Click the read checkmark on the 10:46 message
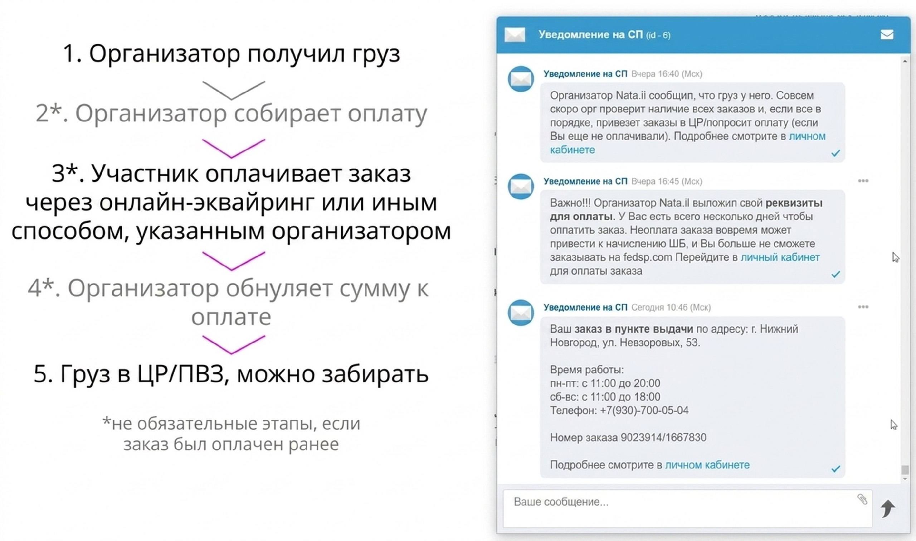916x541 pixels. pyautogui.click(x=835, y=469)
